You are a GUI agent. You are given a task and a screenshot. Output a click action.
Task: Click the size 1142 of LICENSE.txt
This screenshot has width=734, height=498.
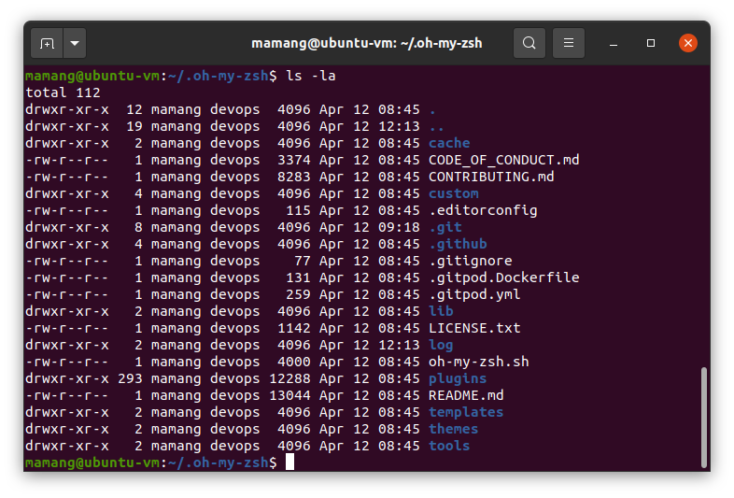pyautogui.click(x=294, y=328)
